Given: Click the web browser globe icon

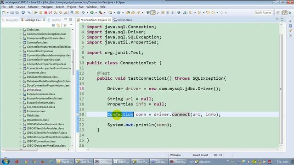Looking at the screenshot, I should [179, 12].
